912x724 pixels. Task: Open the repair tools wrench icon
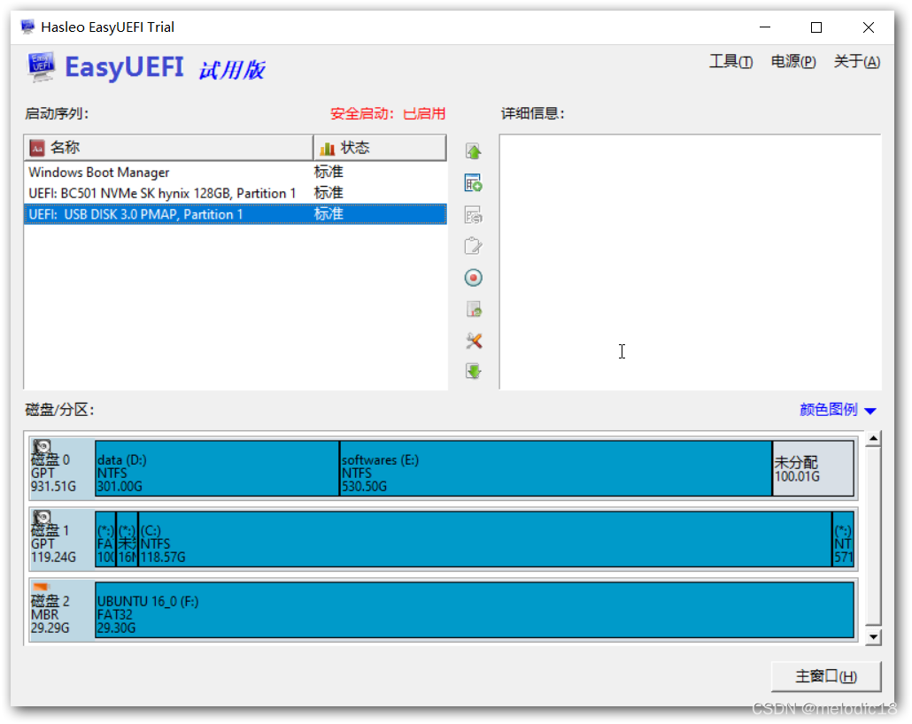pyautogui.click(x=474, y=341)
